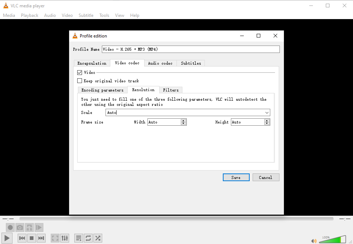Increase Height with the up arrow

[x=267, y=121]
